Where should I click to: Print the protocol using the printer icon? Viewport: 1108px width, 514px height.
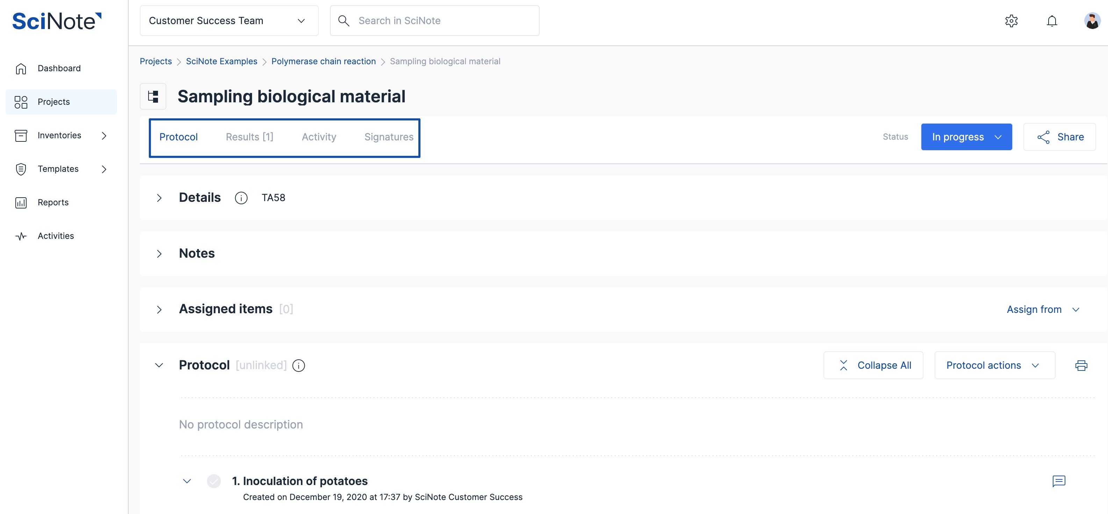point(1082,365)
